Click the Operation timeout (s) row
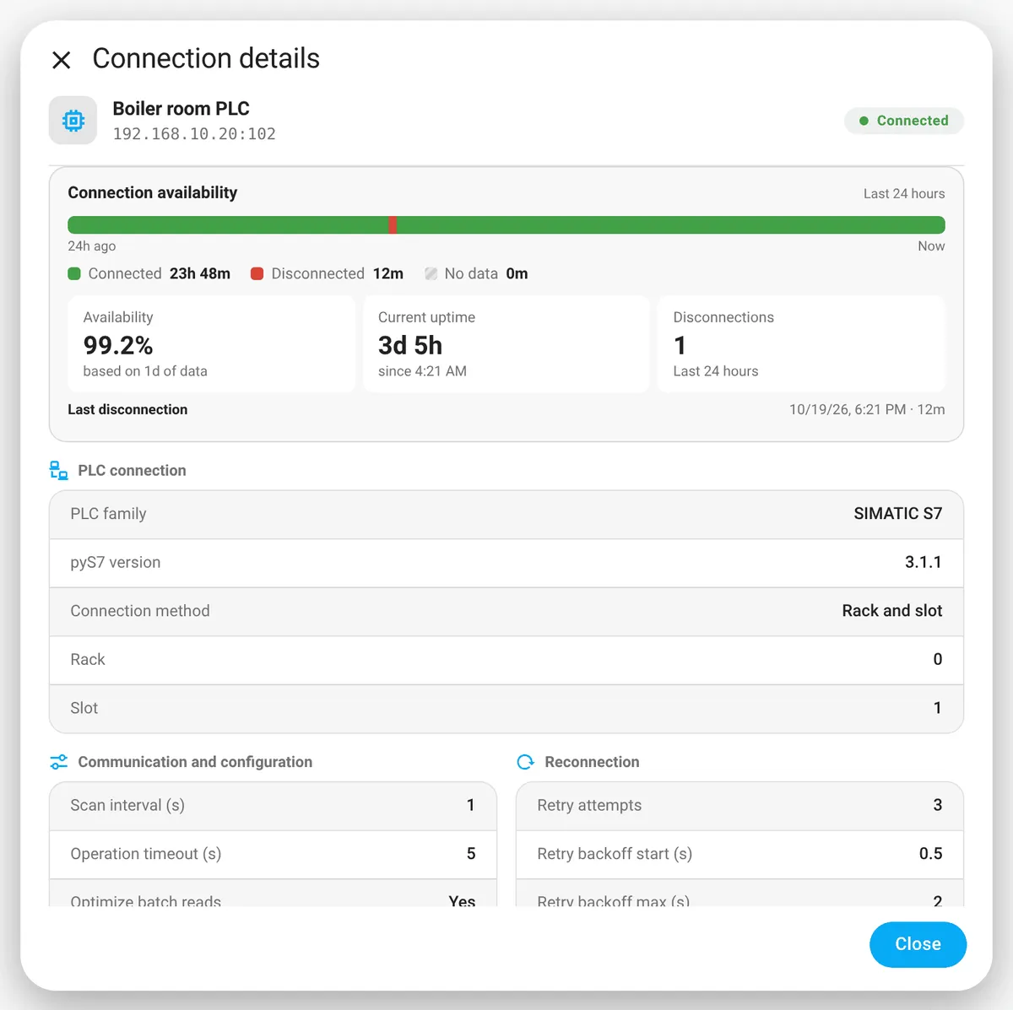The height and width of the screenshot is (1010, 1013). 273,854
